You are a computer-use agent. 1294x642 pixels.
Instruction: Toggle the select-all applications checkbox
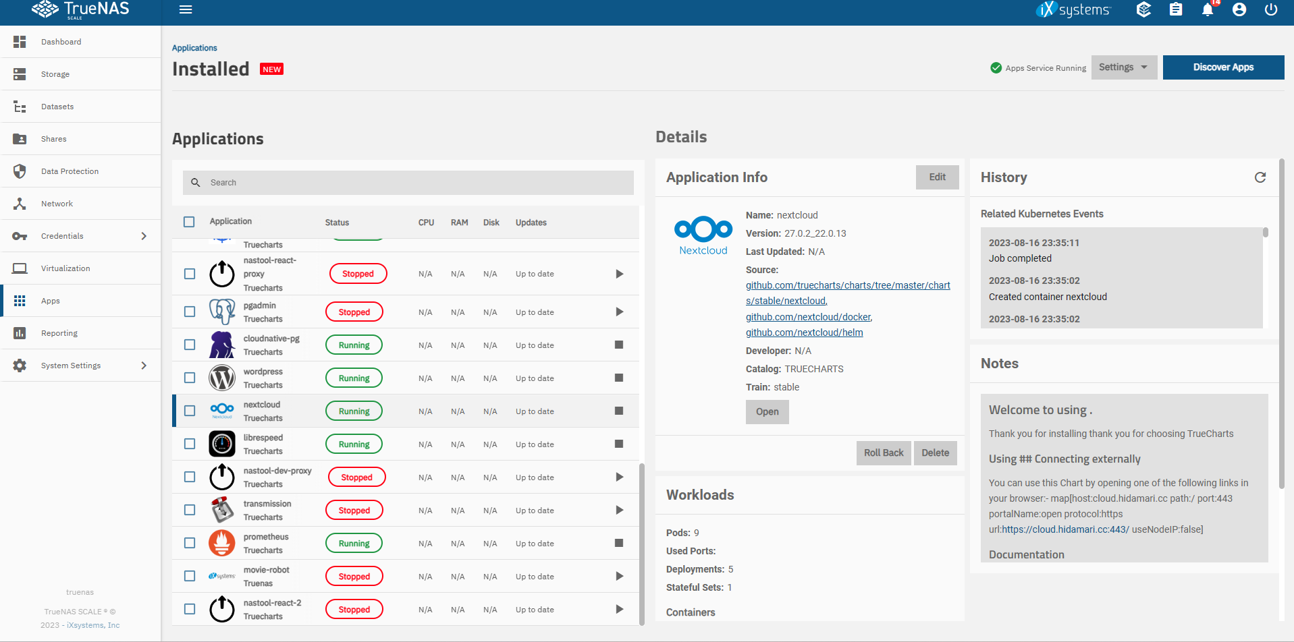click(189, 222)
